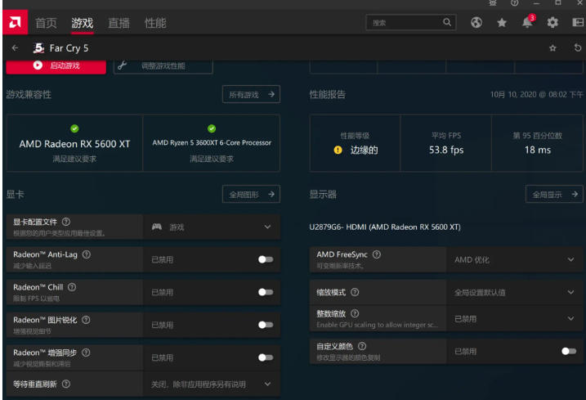The width and height of the screenshot is (586, 400).
Task: Click the 性能报告 heading
Action: (328, 94)
